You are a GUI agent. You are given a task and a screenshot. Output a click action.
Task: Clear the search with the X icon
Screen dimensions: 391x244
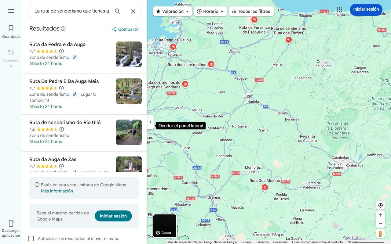133,11
